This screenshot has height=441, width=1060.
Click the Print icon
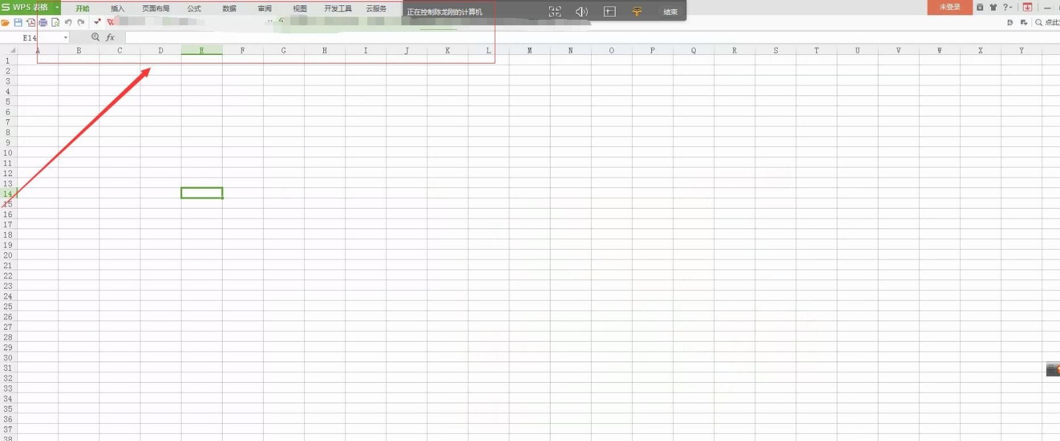point(43,23)
